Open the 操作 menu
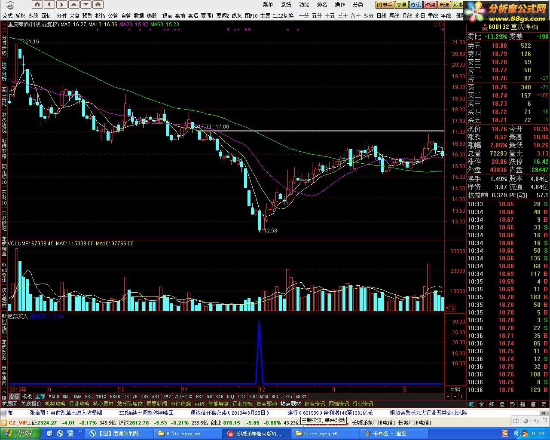The image size is (550, 440). click(x=340, y=5)
